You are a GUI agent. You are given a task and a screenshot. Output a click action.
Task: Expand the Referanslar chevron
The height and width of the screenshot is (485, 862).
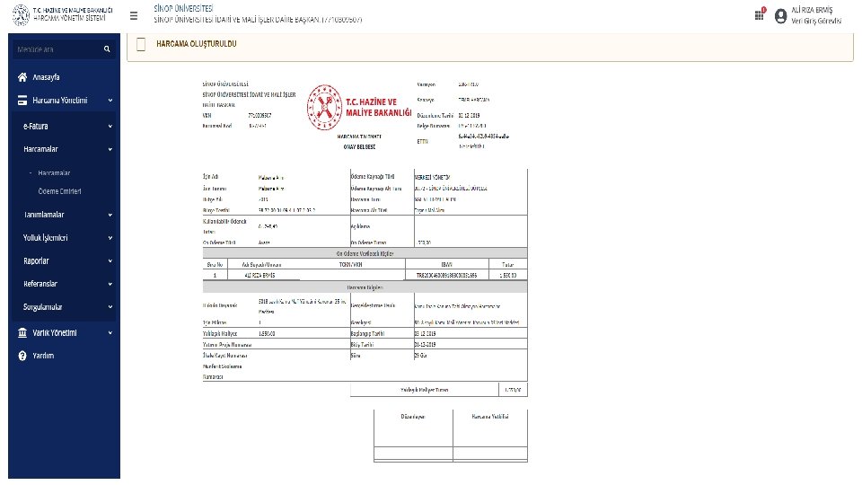[x=110, y=285]
